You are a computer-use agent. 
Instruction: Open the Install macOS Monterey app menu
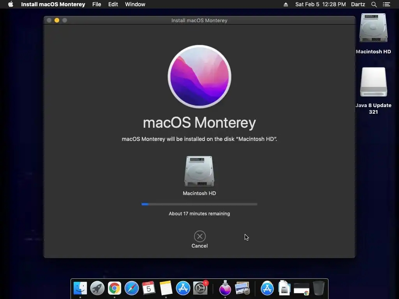point(53,4)
